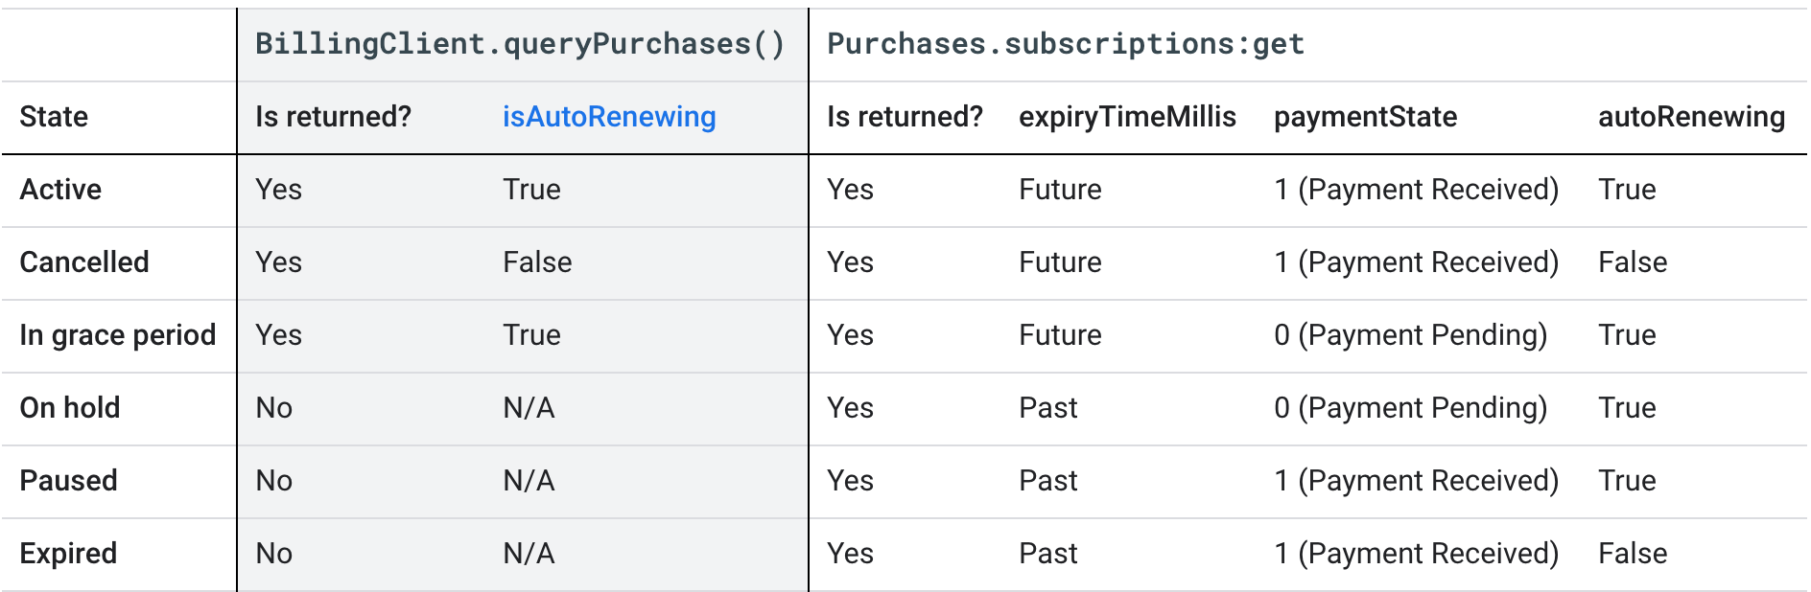The height and width of the screenshot is (592, 1811).
Task: Open the isAutoRenewing link
Action: tap(609, 117)
